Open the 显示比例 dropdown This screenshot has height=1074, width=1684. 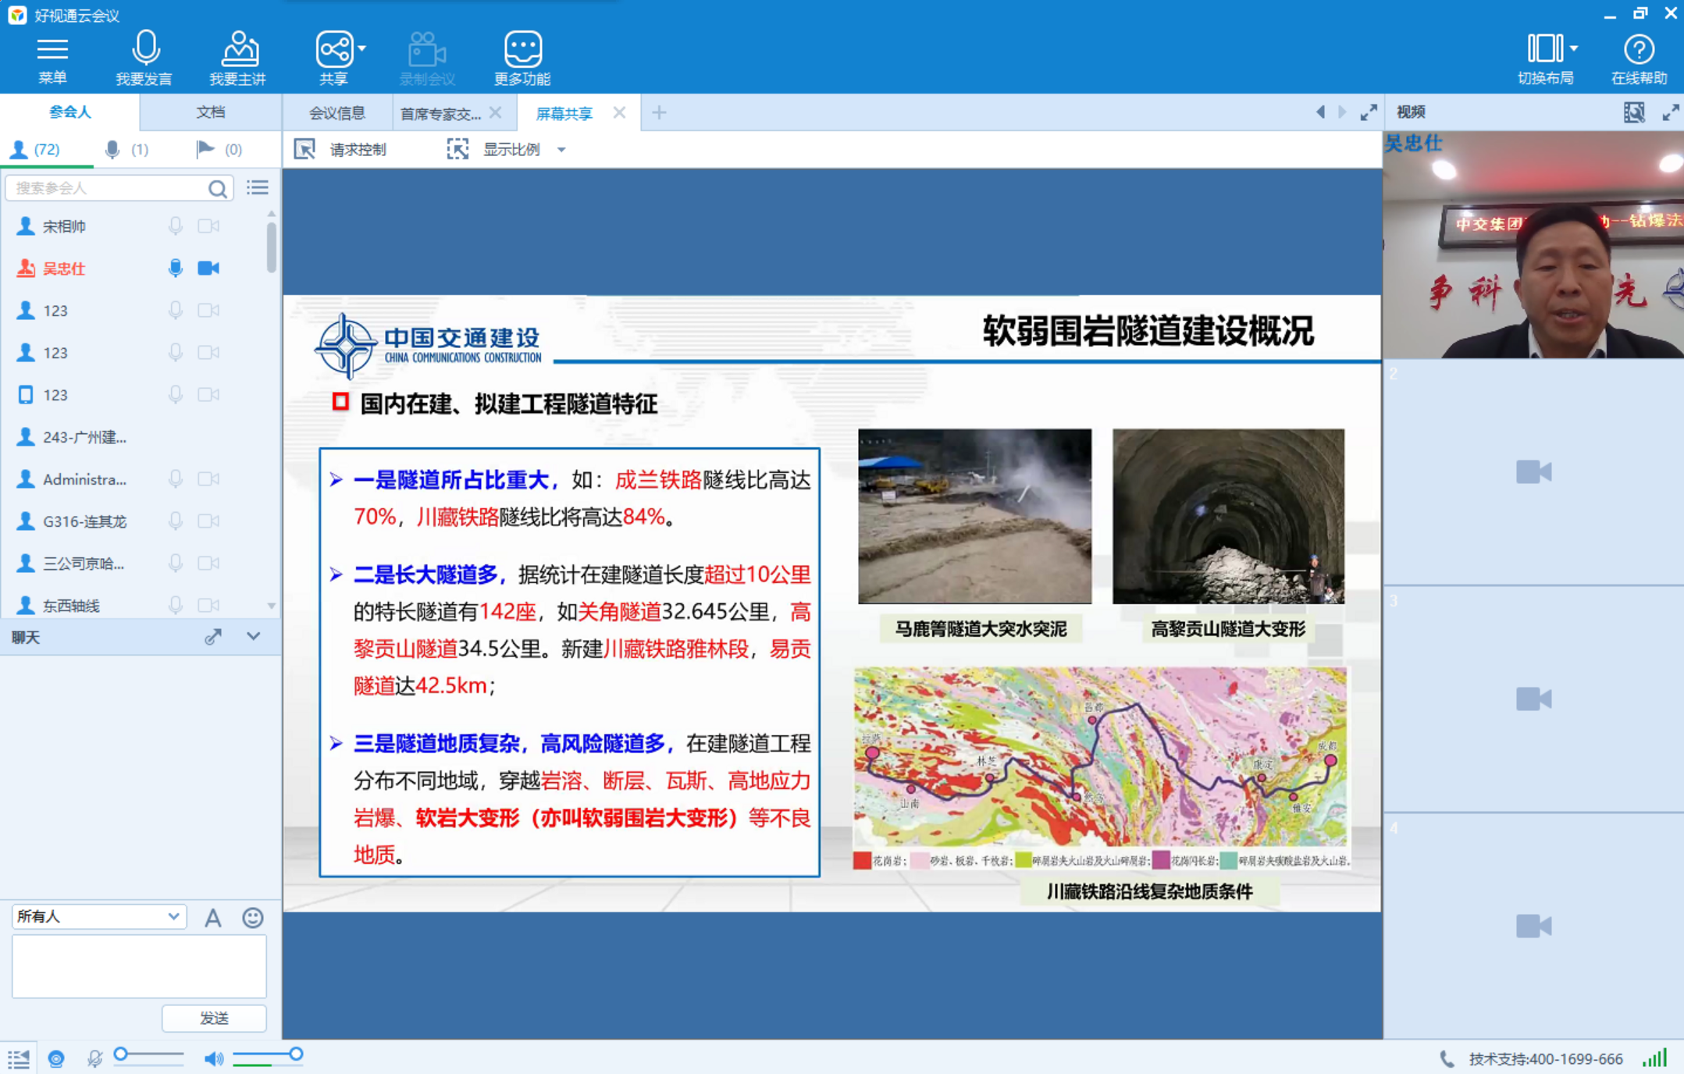561,150
